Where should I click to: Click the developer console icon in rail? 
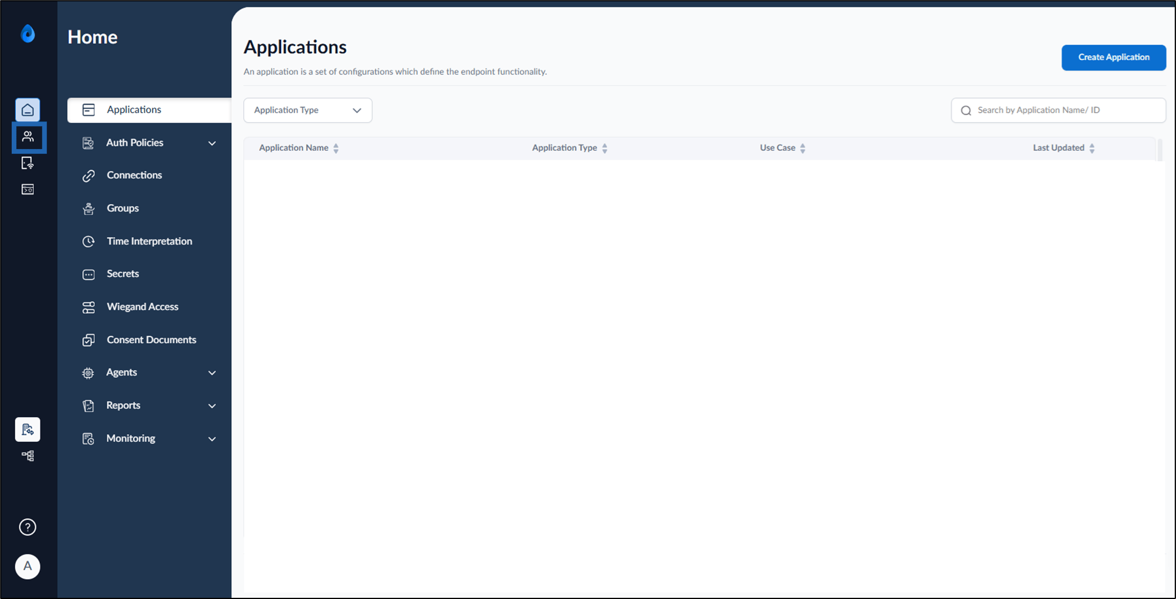pos(28,189)
